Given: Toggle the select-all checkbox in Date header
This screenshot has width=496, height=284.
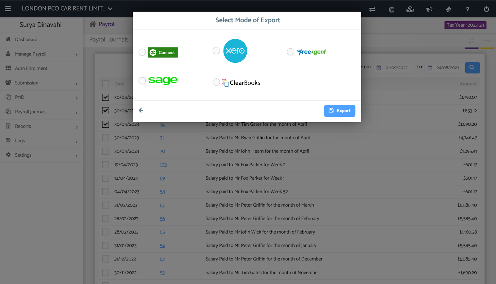Looking at the screenshot, I should pos(106,84).
